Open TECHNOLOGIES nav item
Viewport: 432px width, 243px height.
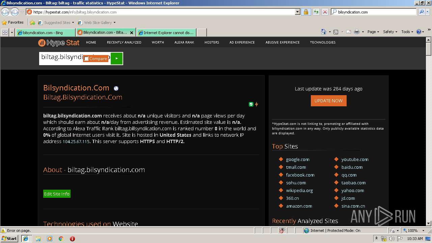323,43
